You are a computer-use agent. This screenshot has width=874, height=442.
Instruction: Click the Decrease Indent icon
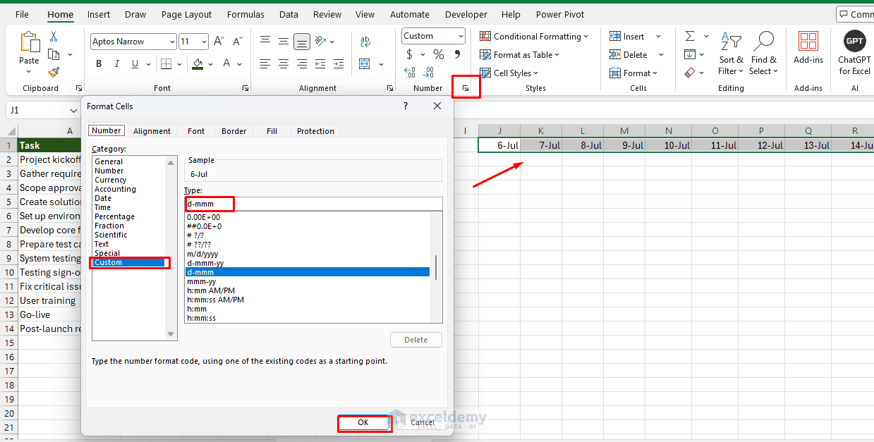tap(320, 63)
